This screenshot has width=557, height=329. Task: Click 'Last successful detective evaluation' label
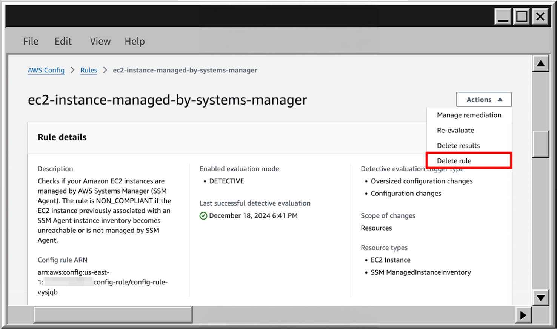coord(255,203)
